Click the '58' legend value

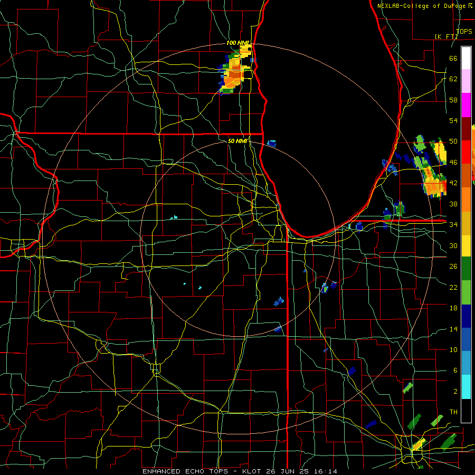[x=453, y=100]
